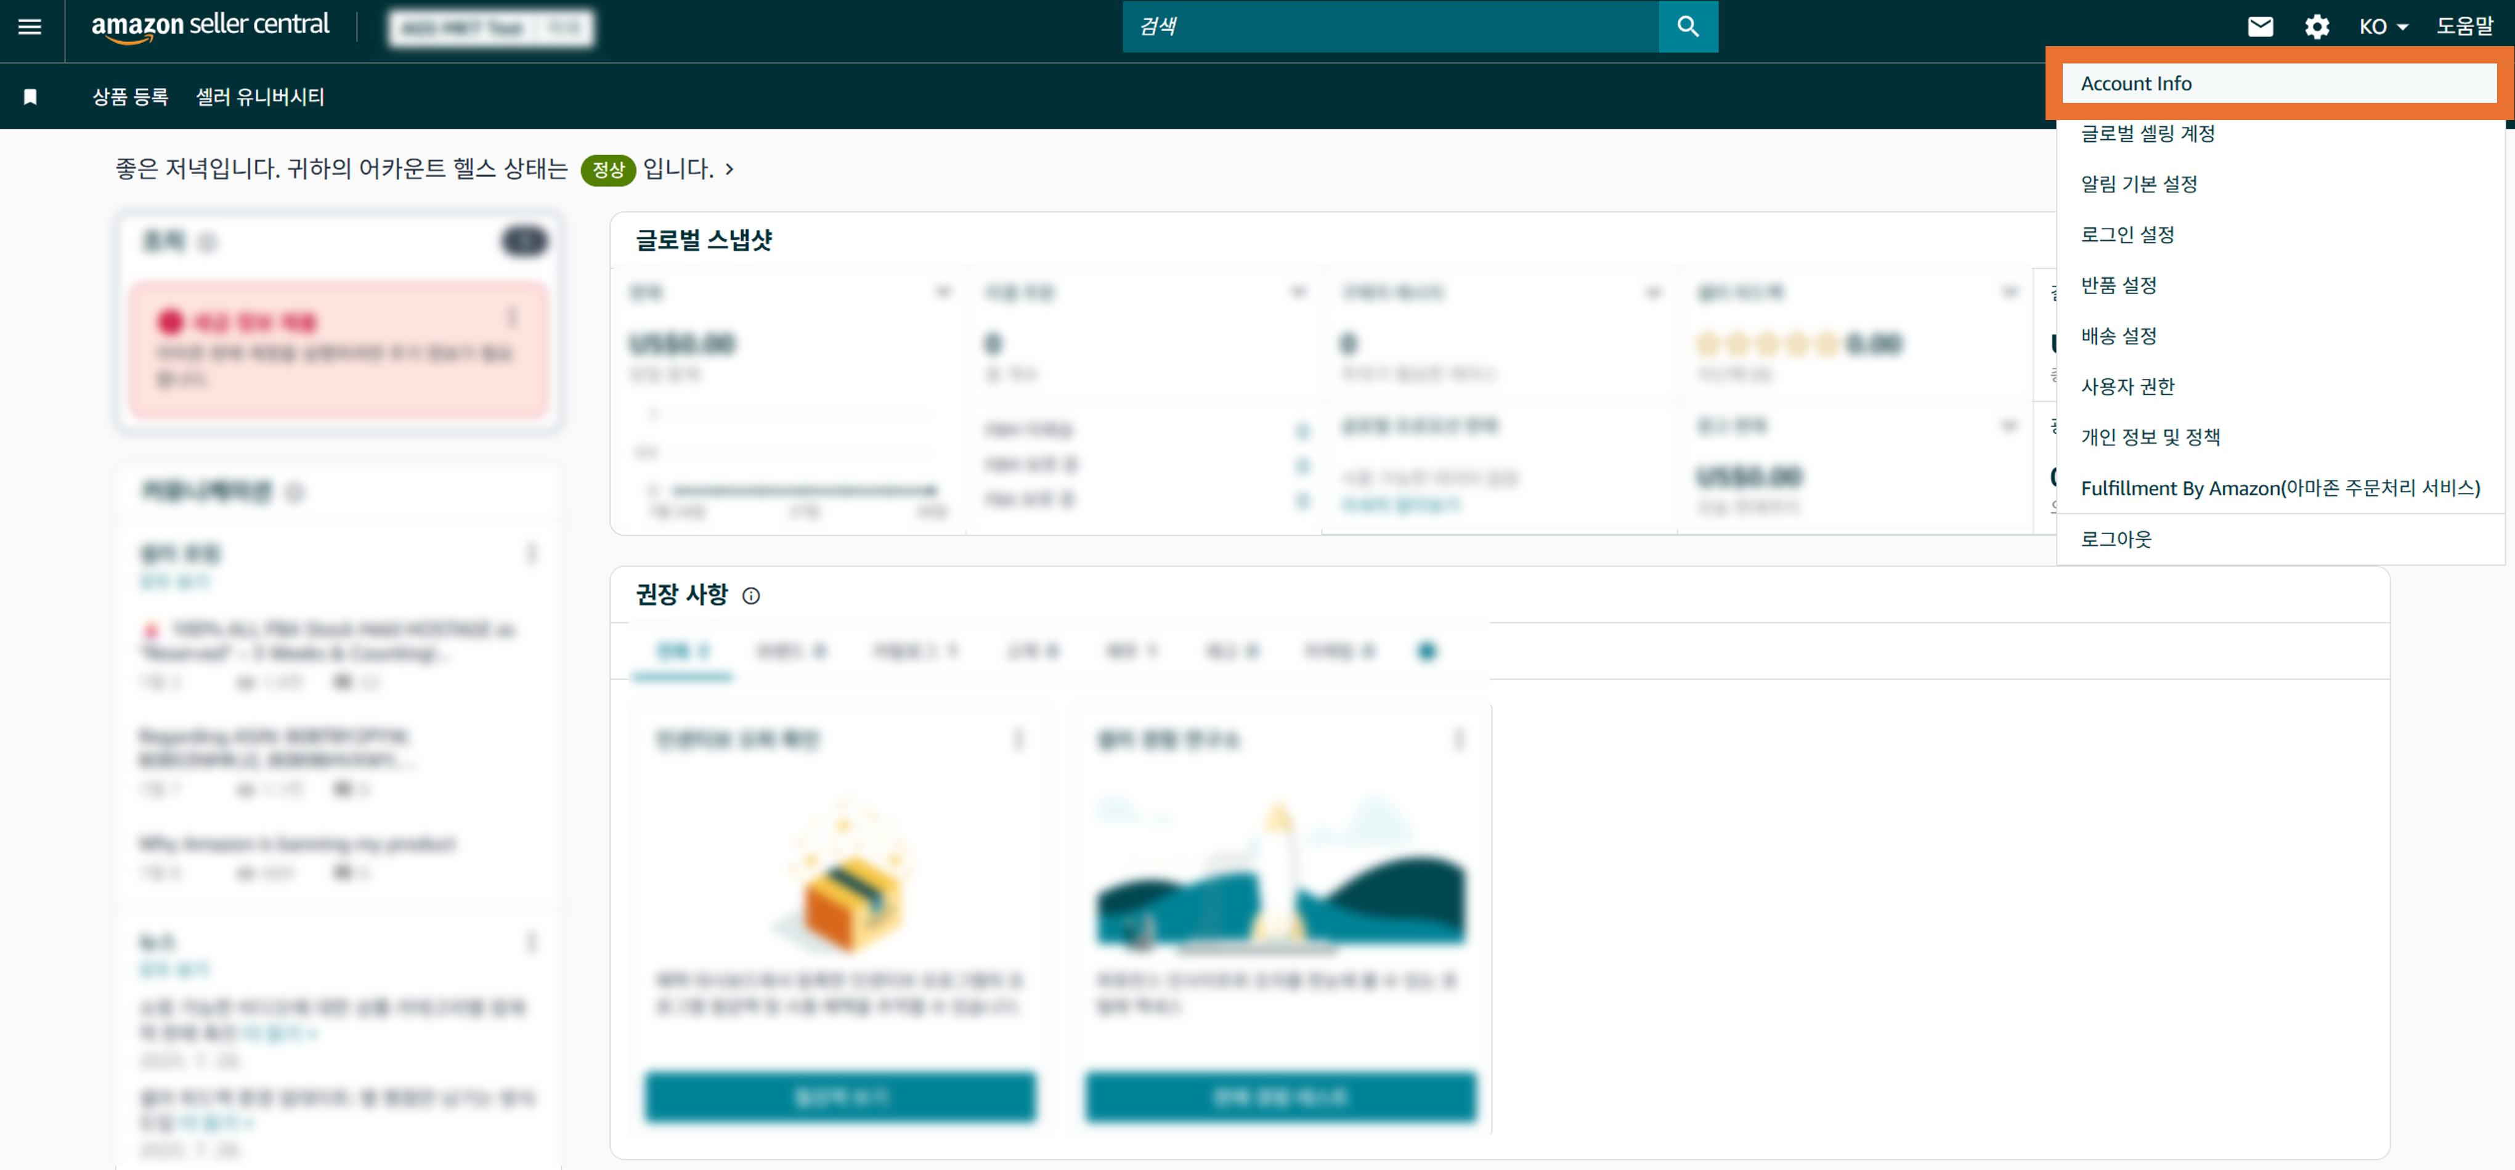
Task: Click the info icon beside 권장 사항
Action: [x=751, y=596]
